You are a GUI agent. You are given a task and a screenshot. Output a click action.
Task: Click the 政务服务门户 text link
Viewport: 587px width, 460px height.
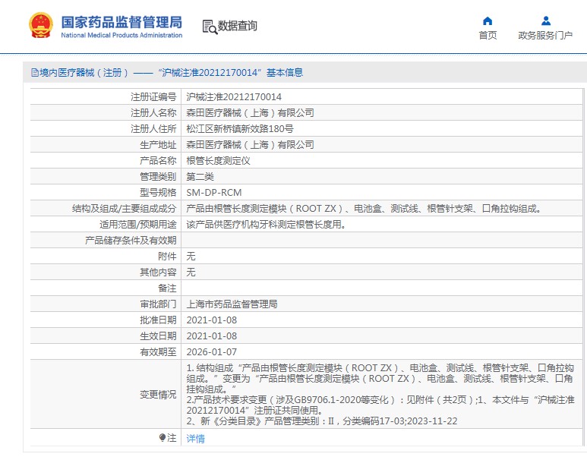545,35
